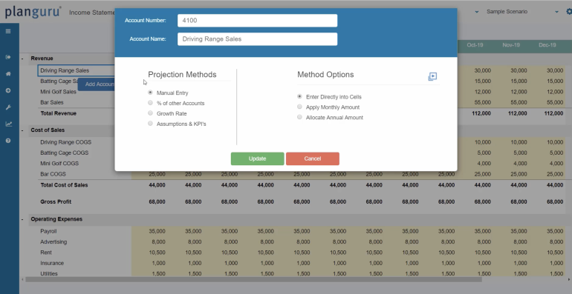Collapse the Operating Expenses section
Viewport: 572px width, 294px height.
coord(22,219)
